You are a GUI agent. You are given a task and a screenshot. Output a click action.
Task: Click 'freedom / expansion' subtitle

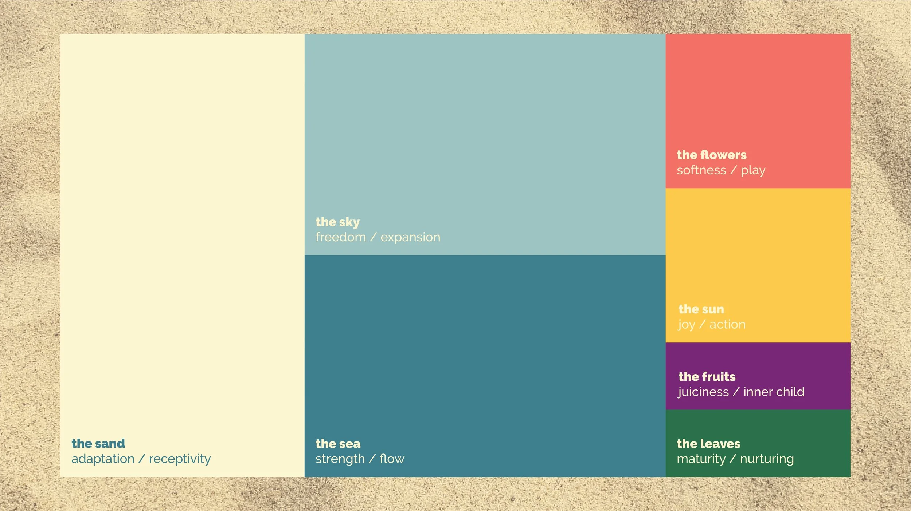pyautogui.click(x=378, y=237)
